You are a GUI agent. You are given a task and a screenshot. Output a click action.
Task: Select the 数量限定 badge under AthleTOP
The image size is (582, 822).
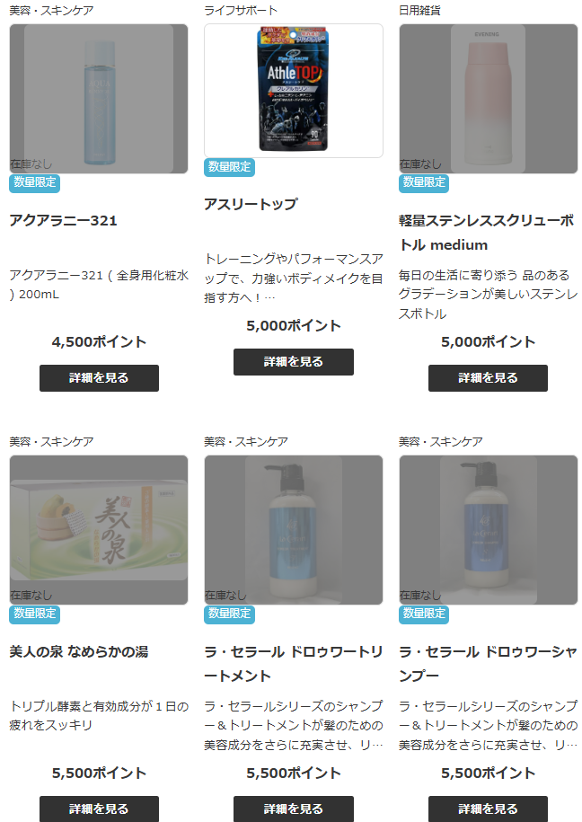point(229,167)
